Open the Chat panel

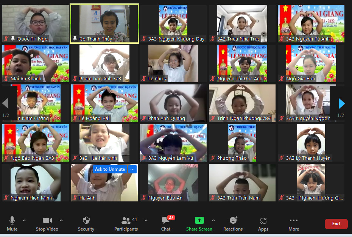coord(165,221)
